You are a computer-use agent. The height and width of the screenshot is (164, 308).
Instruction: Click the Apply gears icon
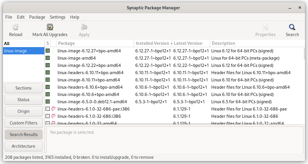pos(84,27)
